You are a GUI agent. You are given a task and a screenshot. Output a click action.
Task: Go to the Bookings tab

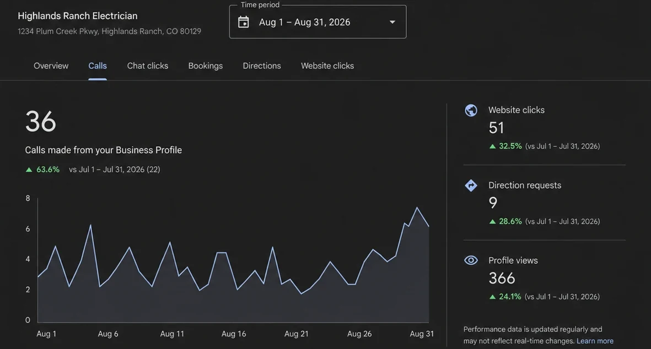point(206,66)
